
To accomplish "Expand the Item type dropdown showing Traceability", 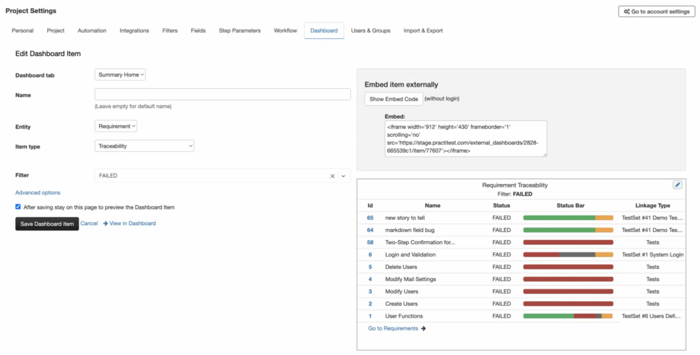I will (x=144, y=146).
